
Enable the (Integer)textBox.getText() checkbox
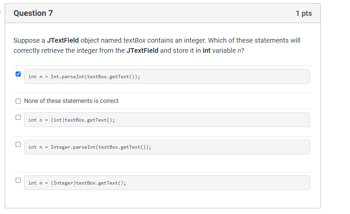18,180
